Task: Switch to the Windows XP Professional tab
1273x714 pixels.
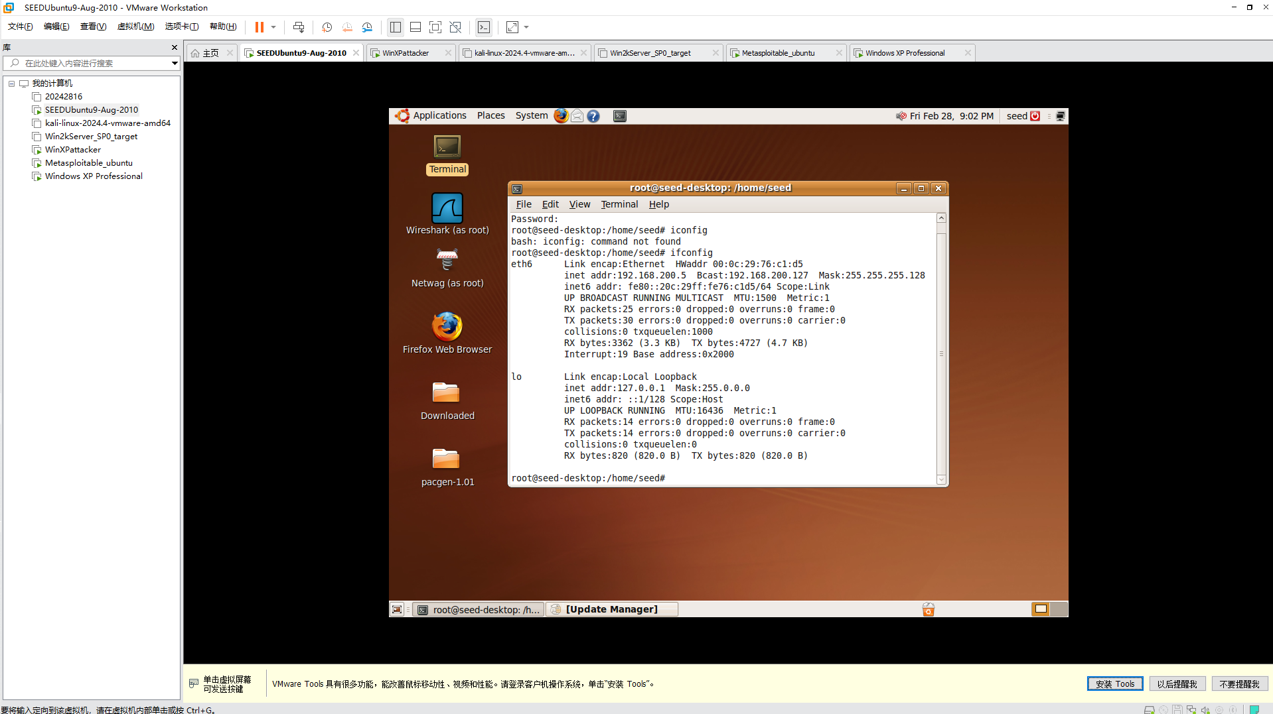Action: click(x=912, y=53)
